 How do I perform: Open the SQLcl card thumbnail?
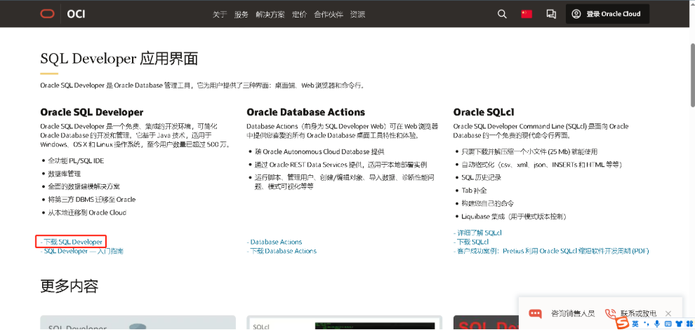tap(345, 322)
